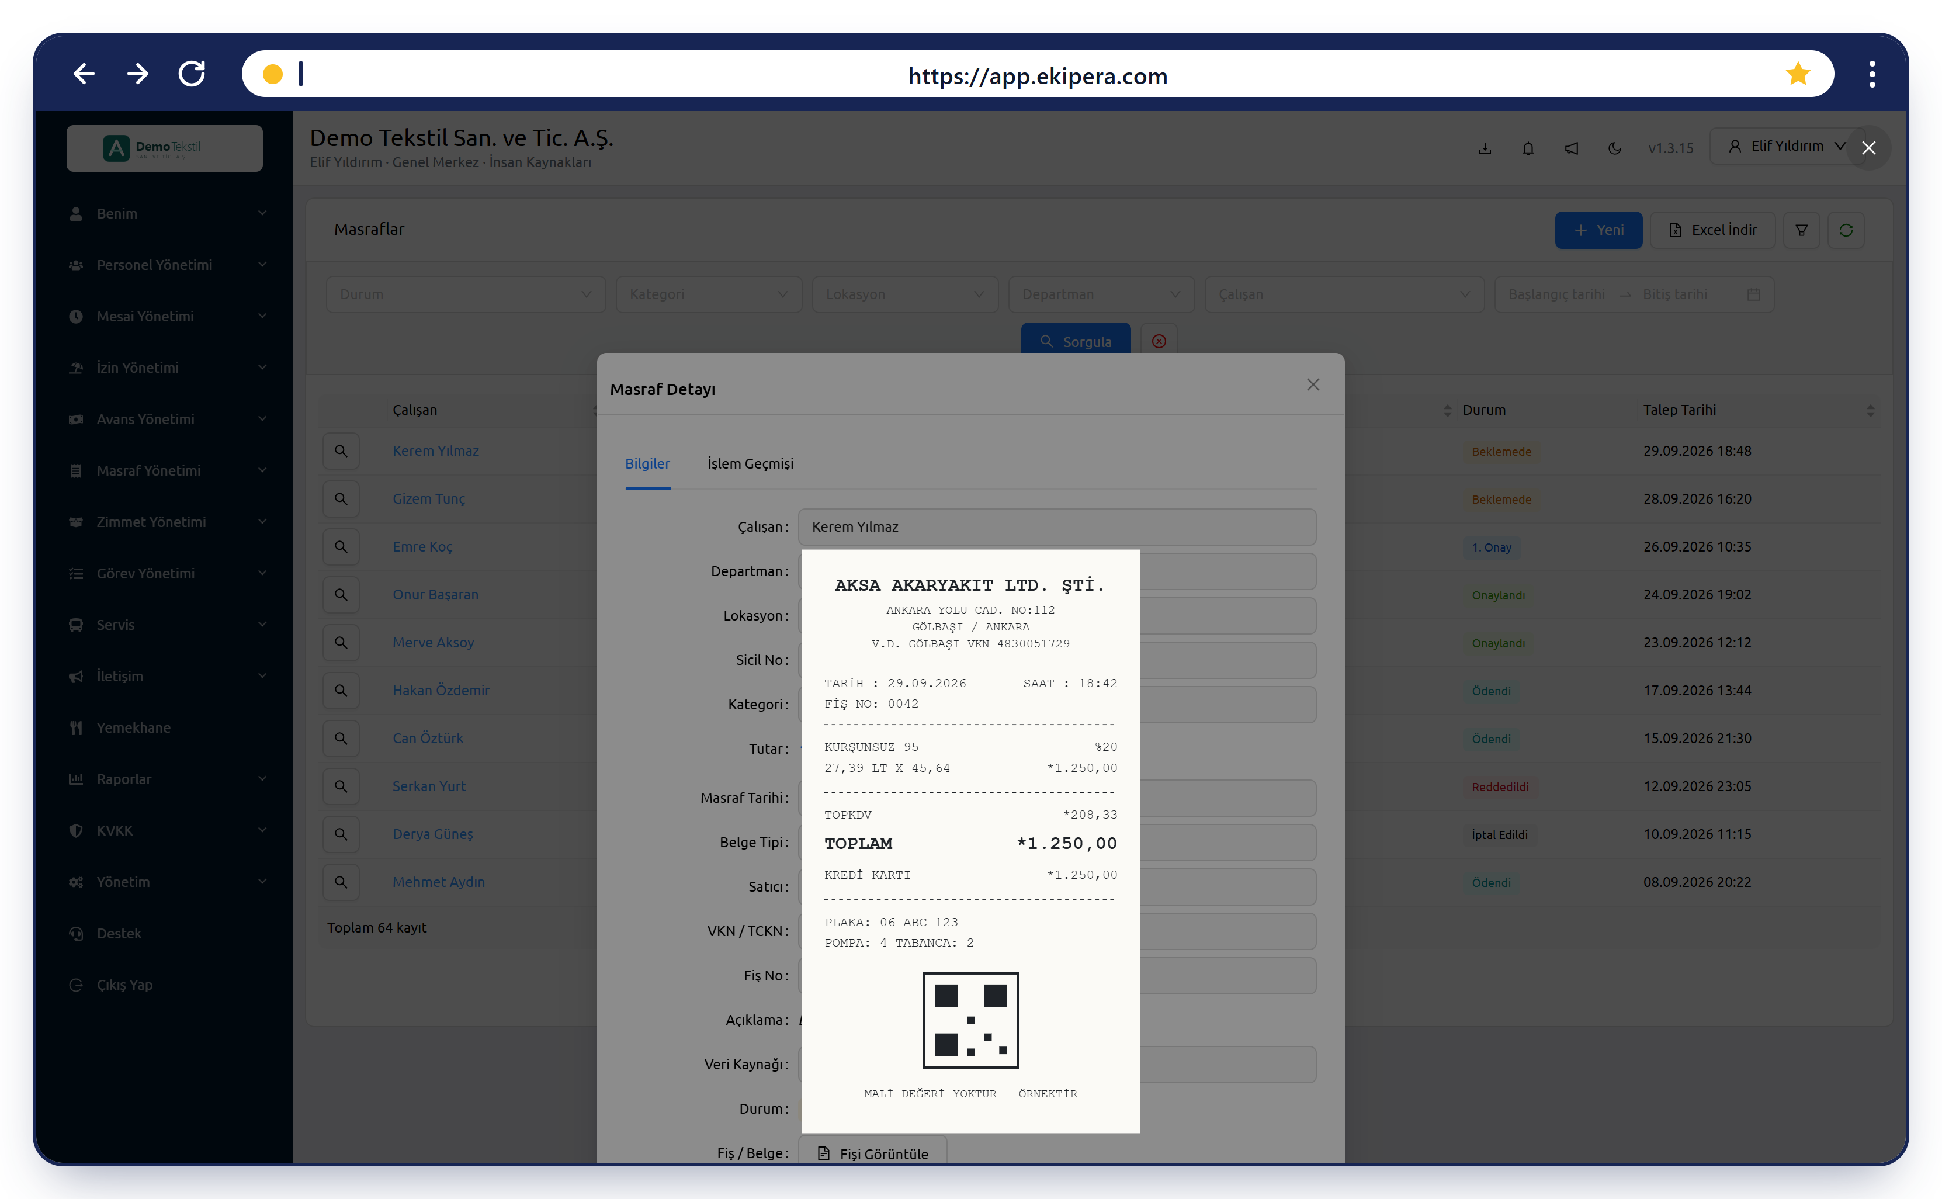Click the Sorgula search button
1942x1199 pixels.
click(x=1076, y=339)
